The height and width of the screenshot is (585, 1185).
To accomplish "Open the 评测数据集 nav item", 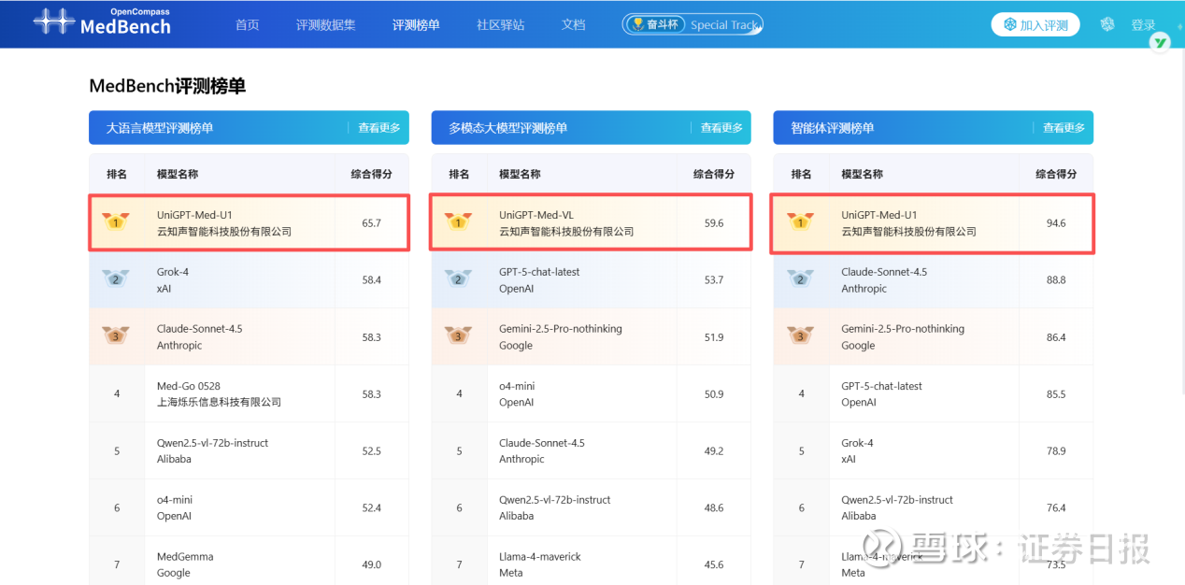I will [326, 25].
